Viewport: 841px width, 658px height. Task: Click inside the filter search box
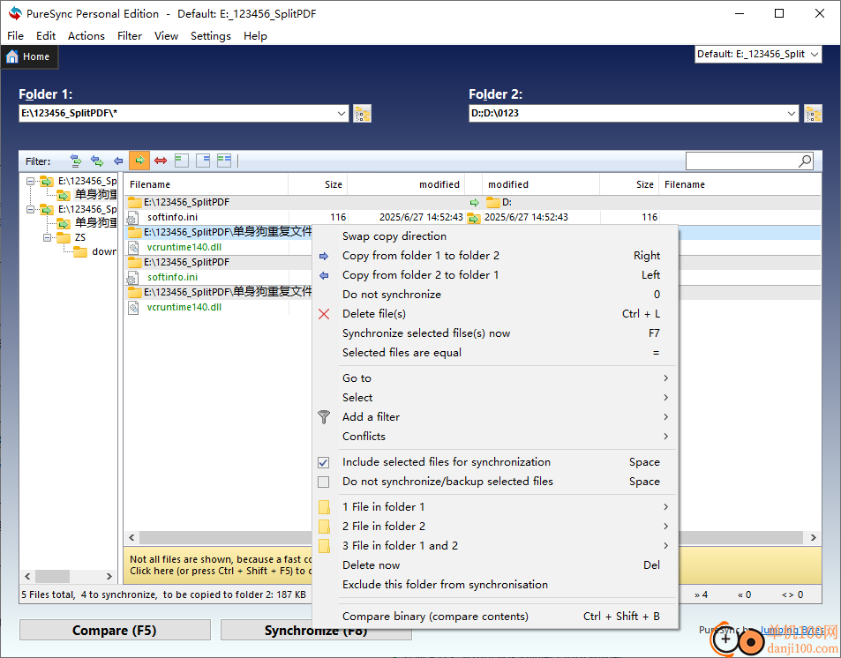[742, 161]
